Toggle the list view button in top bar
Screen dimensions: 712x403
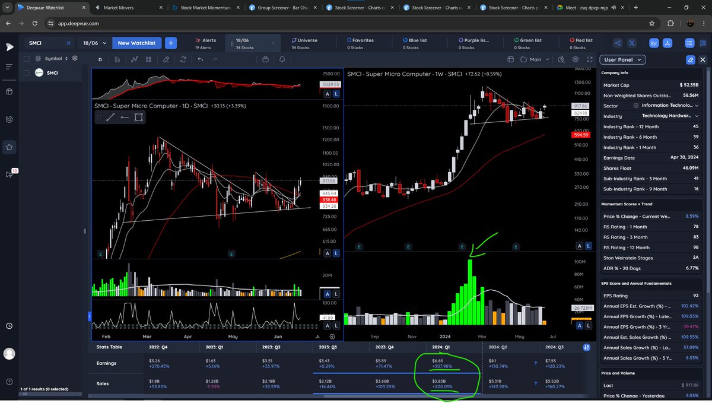[689, 43]
